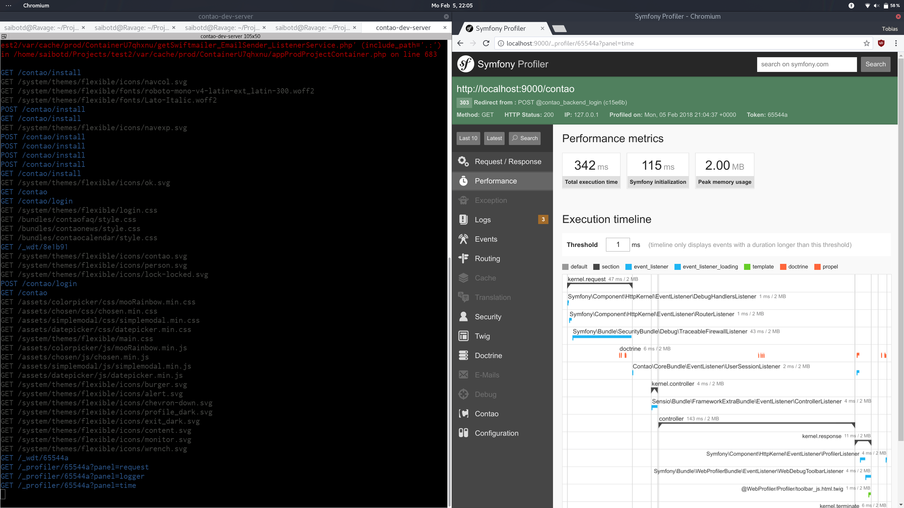The width and height of the screenshot is (904, 508).
Task: Open the system volume tray icon
Action: (876, 6)
